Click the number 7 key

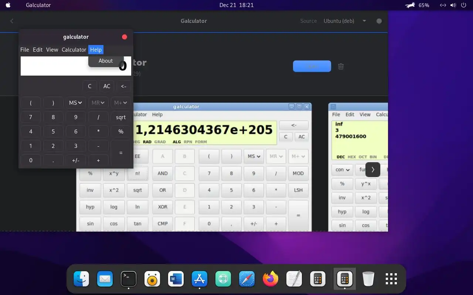coord(31,117)
